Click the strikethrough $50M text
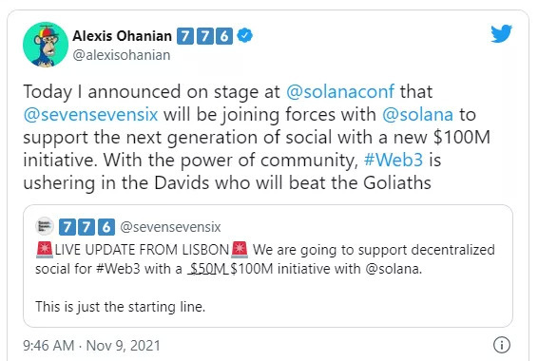This screenshot has width=538, height=361. (x=208, y=269)
